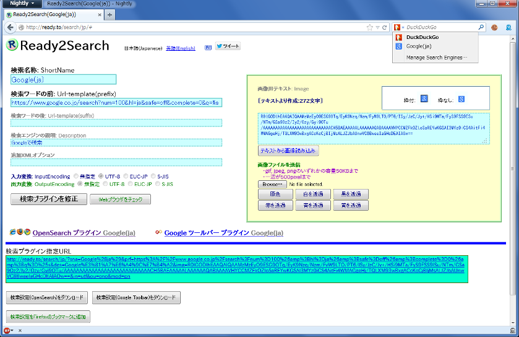This screenshot has width=519, height=337.
Task: Click テキストから画像読み込み button
Action: coord(288,151)
